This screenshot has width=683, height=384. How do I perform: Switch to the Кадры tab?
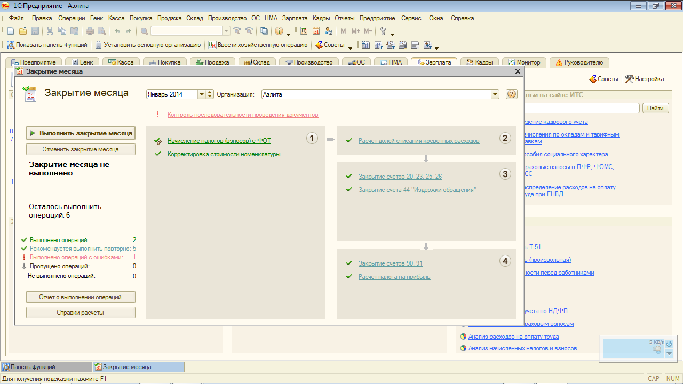tap(480, 62)
